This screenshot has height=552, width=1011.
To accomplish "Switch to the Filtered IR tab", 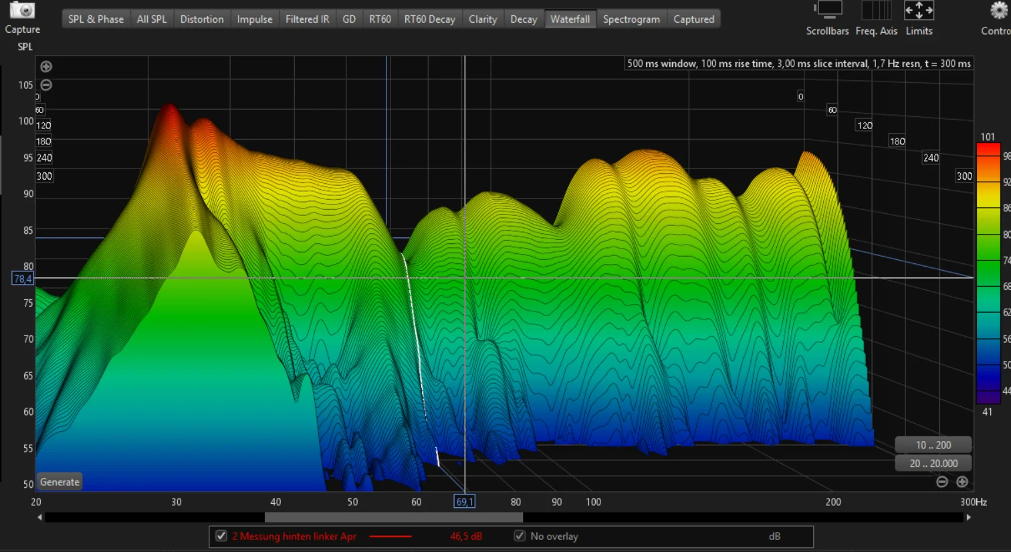I will [308, 19].
